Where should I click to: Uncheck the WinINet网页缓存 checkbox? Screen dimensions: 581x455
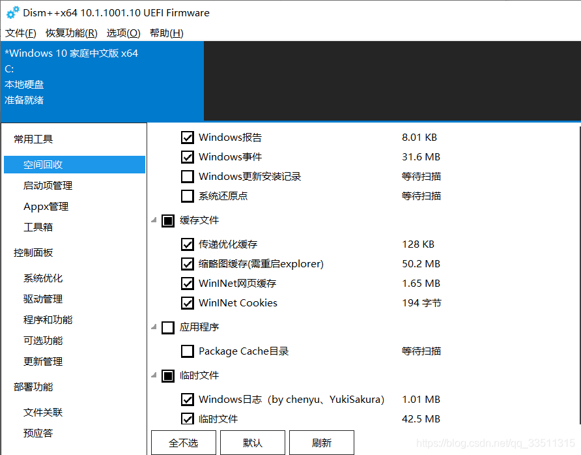[x=188, y=284]
